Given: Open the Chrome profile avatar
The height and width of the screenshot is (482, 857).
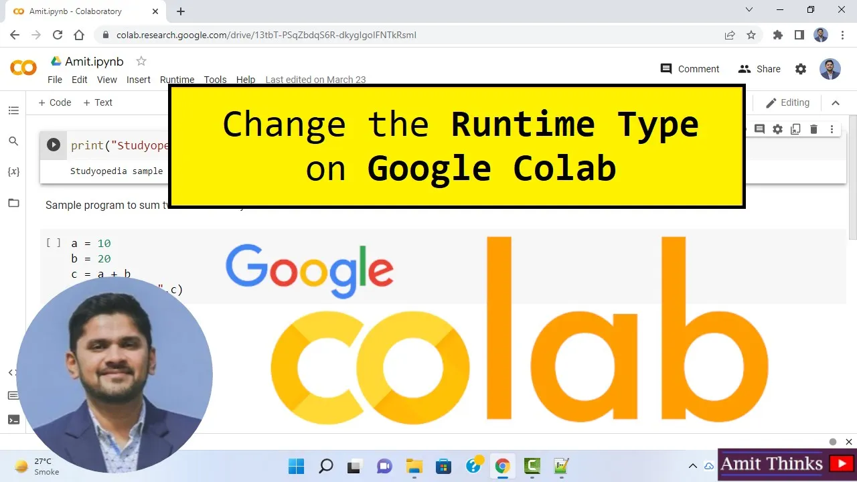Looking at the screenshot, I should pos(821,35).
